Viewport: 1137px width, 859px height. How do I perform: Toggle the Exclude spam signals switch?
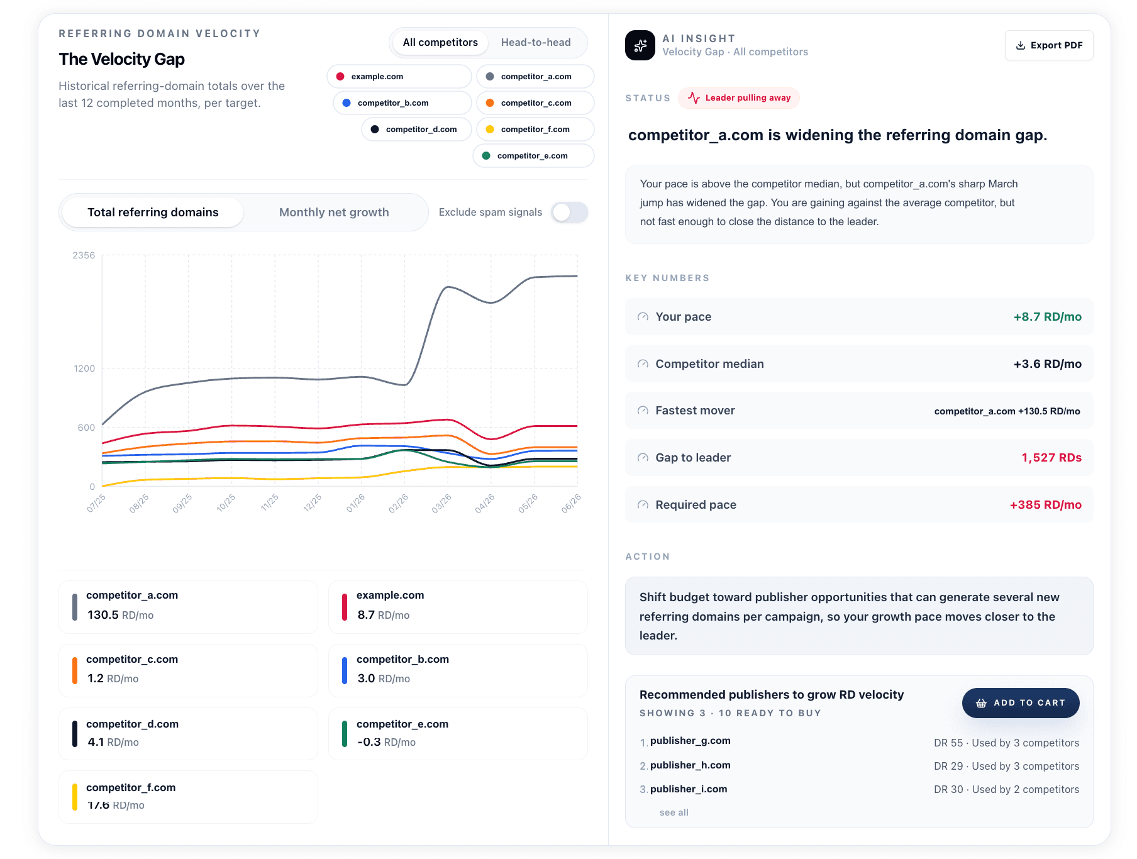click(570, 213)
